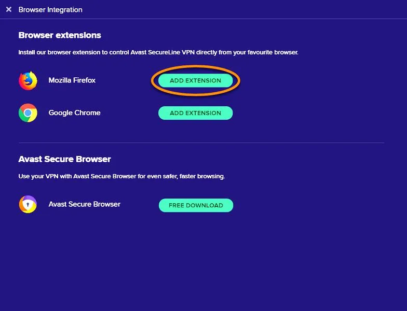The height and width of the screenshot is (311, 407).
Task: Click the Google Chrome logo icon
Action: pyautogui.click(x=28, y=113)
